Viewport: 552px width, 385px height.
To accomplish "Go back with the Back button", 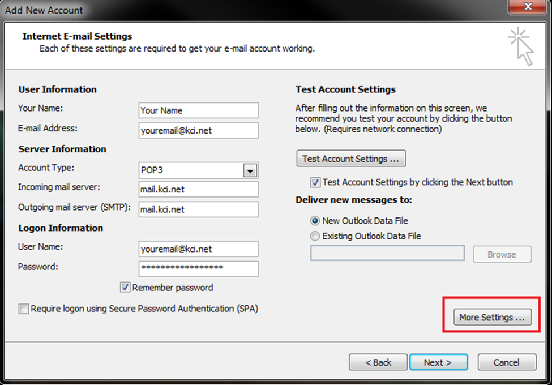I will (378, 362).
